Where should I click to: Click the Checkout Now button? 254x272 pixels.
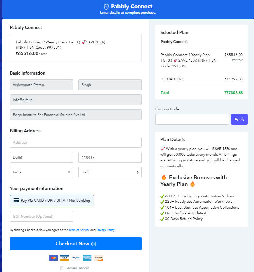76,244
